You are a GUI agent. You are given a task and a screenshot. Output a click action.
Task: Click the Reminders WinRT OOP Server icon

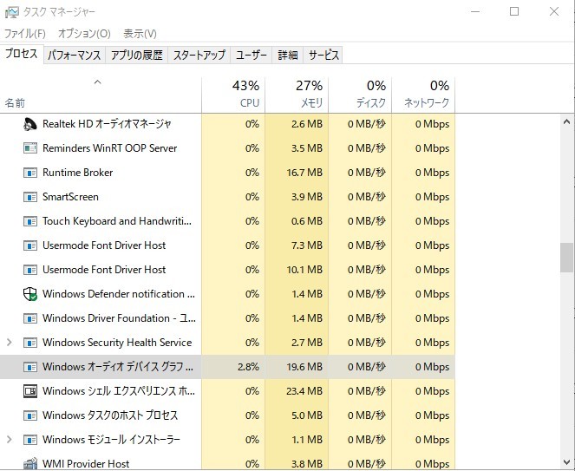coord(30,148)
